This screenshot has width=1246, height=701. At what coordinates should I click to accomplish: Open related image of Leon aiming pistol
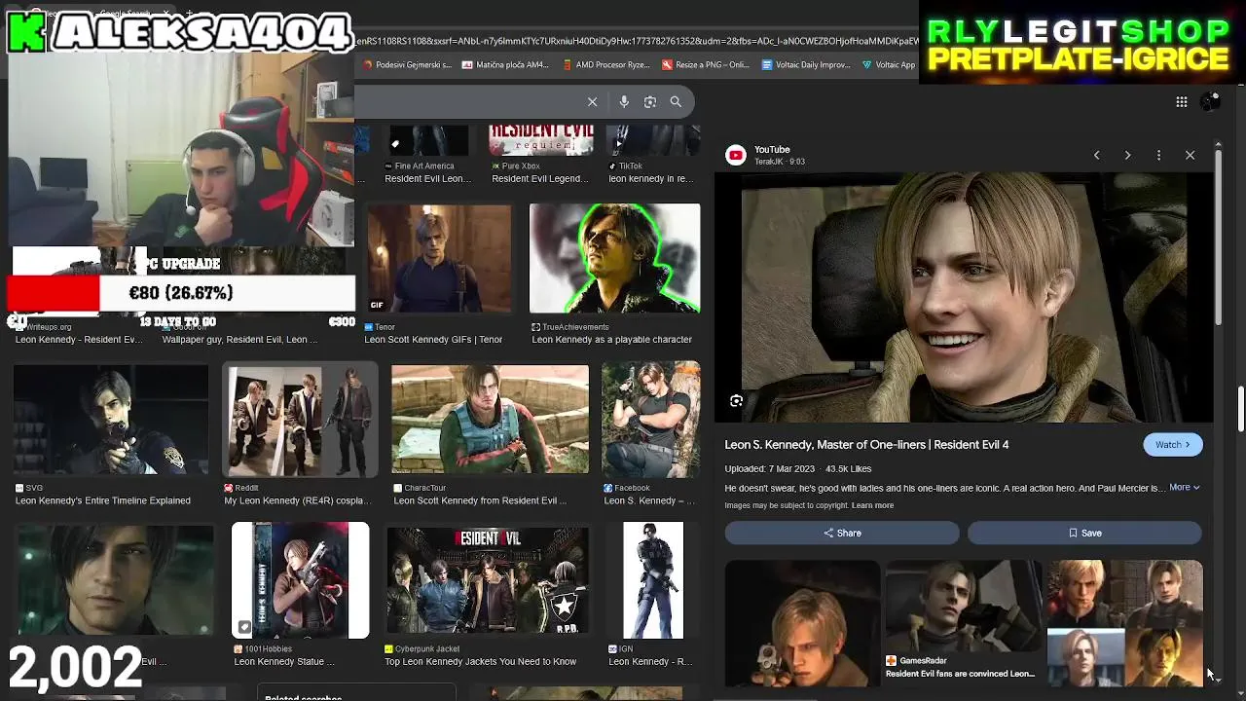802,623
